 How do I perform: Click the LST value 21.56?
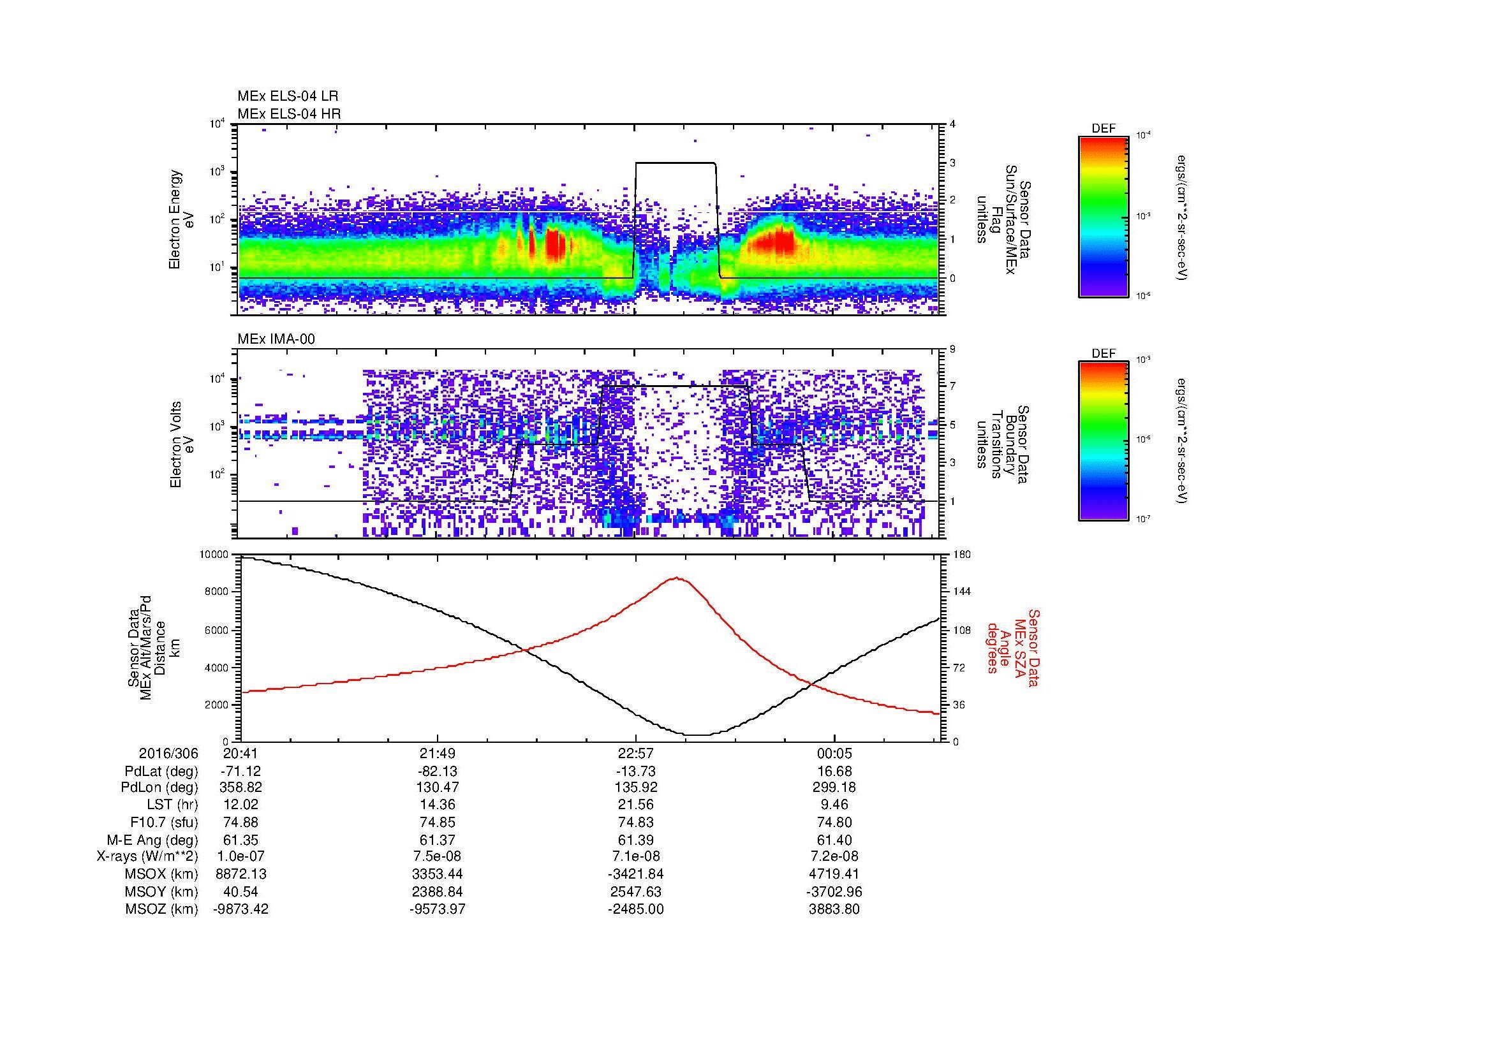point(635,805)
